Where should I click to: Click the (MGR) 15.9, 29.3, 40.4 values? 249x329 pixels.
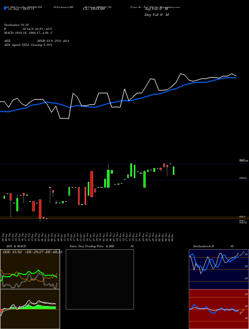pyautogui.click(x=53, y=41)
